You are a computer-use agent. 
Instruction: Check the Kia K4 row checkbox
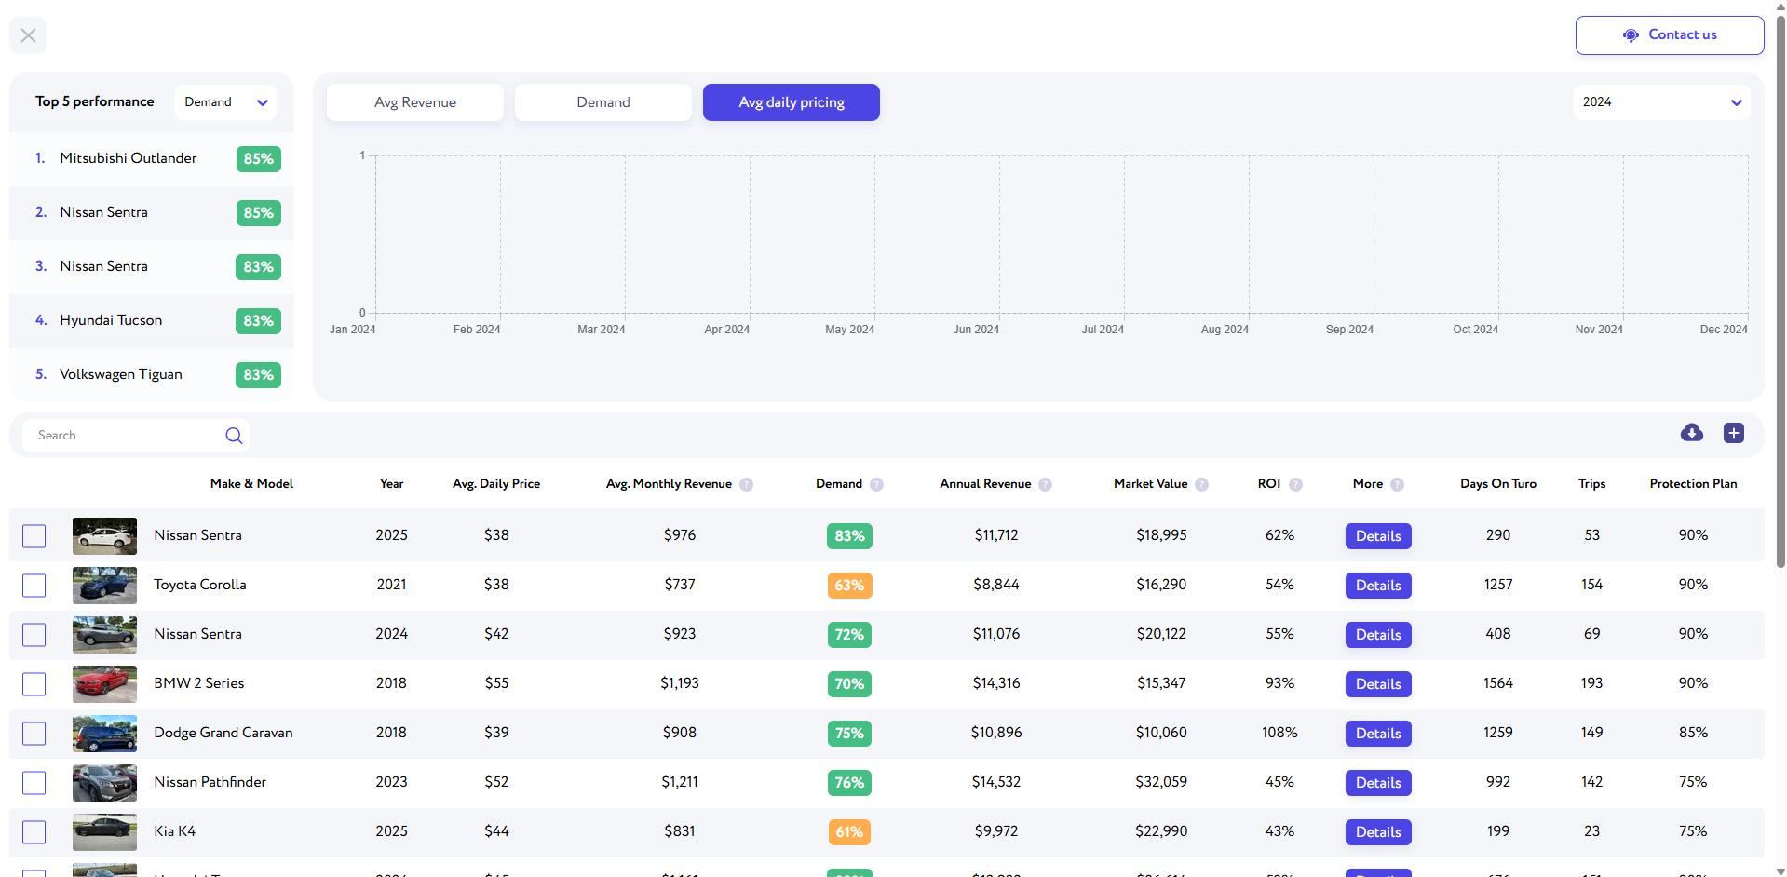point(34,832)
